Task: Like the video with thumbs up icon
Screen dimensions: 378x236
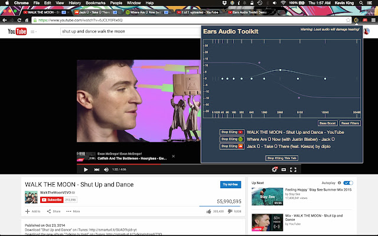Action: [208, 211]
